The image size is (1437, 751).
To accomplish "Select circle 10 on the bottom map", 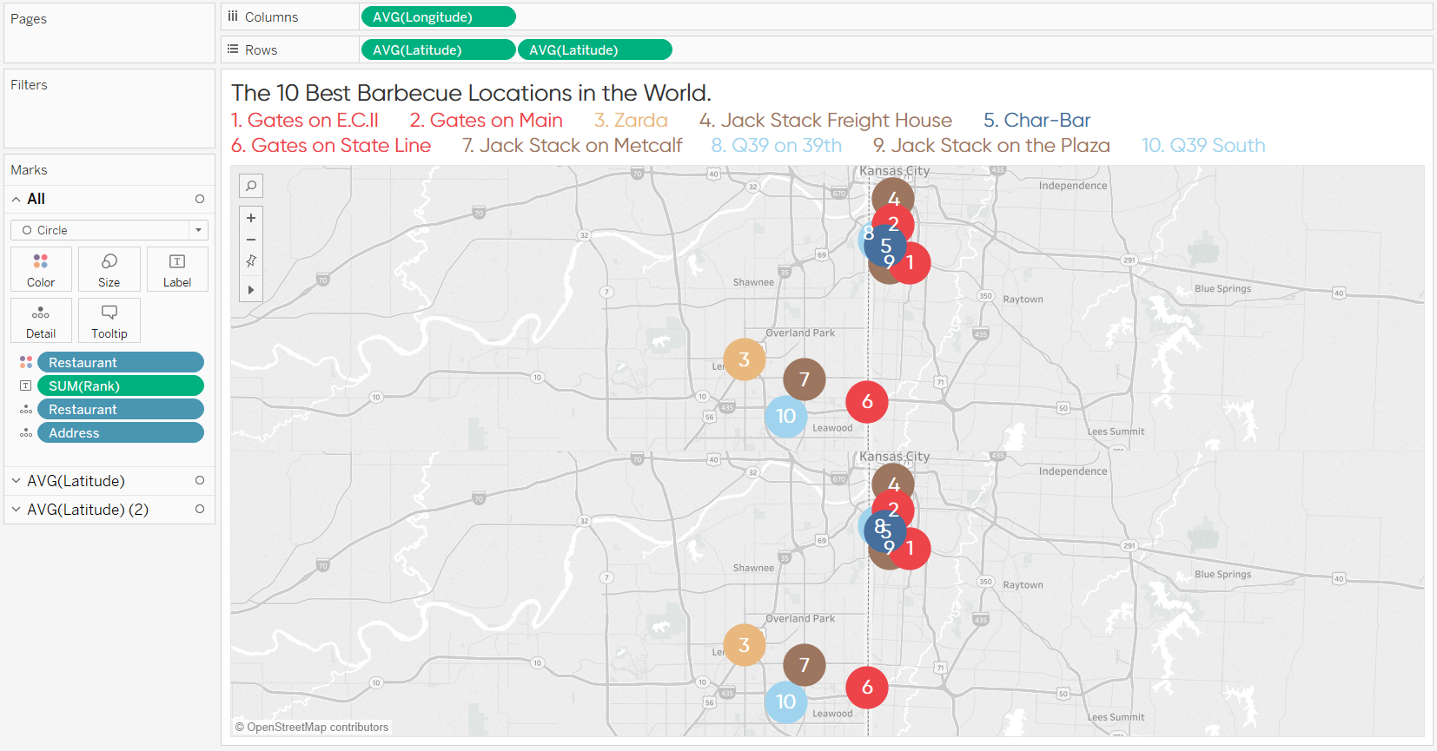I will pos(785,702).
